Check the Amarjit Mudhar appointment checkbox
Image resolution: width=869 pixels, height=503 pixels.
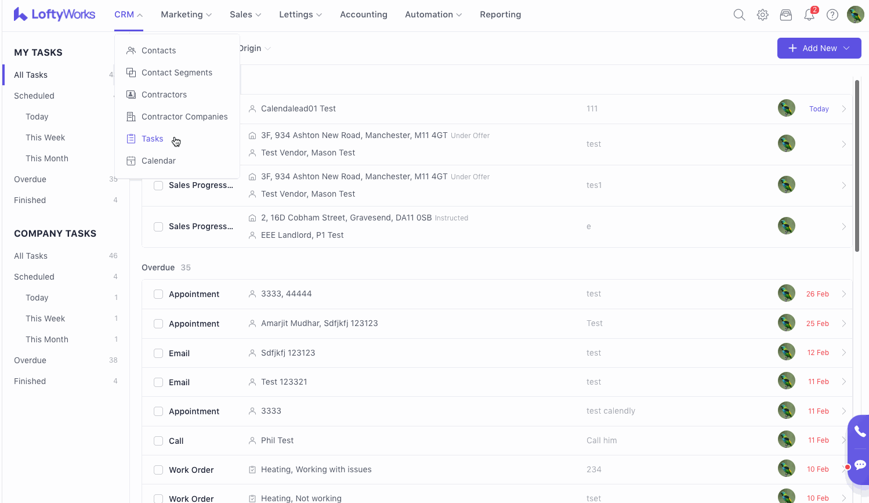click(x=158, y=324)
